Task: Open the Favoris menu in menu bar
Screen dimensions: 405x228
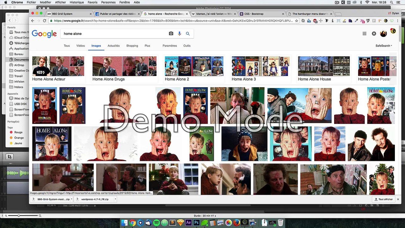Action: point(93,2)
